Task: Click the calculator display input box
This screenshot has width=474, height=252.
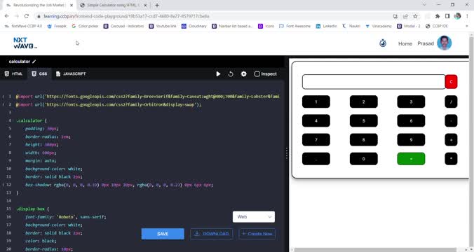Action: coord(374,82)
